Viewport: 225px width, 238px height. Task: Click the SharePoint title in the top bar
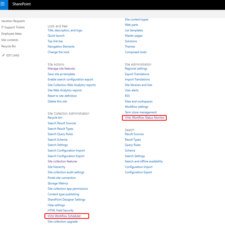coord(21,4)
